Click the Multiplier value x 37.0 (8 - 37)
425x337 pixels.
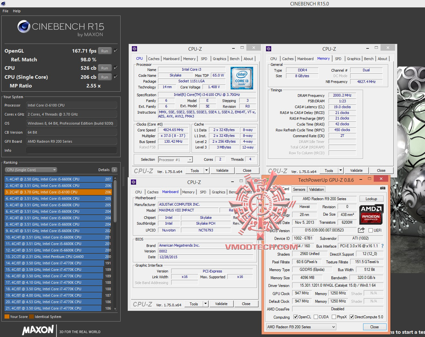(x=173, y=136)
